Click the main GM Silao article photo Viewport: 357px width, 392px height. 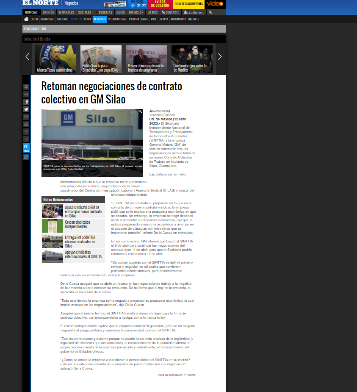(92, 143)
